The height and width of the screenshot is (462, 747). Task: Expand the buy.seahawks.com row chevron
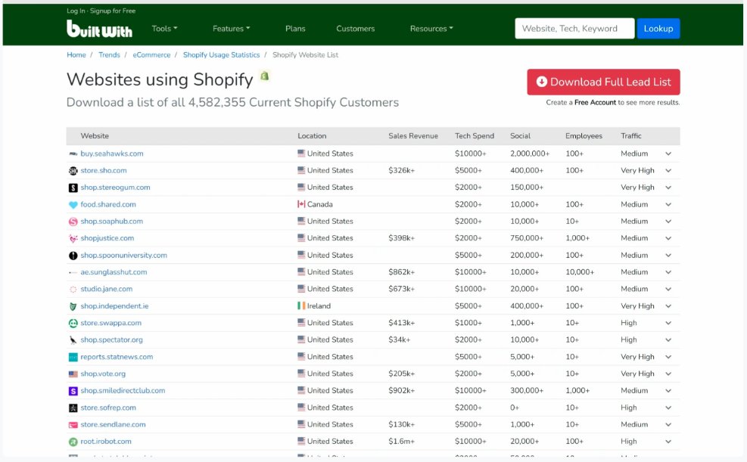coord(668,153)
